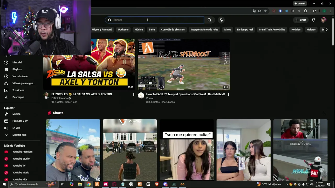This screenshot has width=335, height=188.
Task: Click install app icon in address bar
Action: click(260, 11)
